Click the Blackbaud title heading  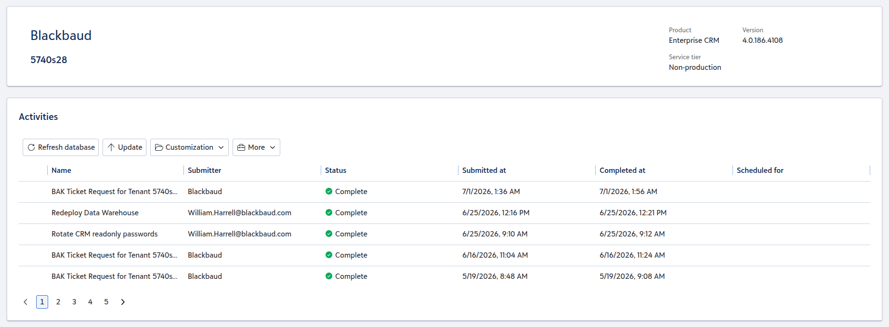(x=61, y=36)
